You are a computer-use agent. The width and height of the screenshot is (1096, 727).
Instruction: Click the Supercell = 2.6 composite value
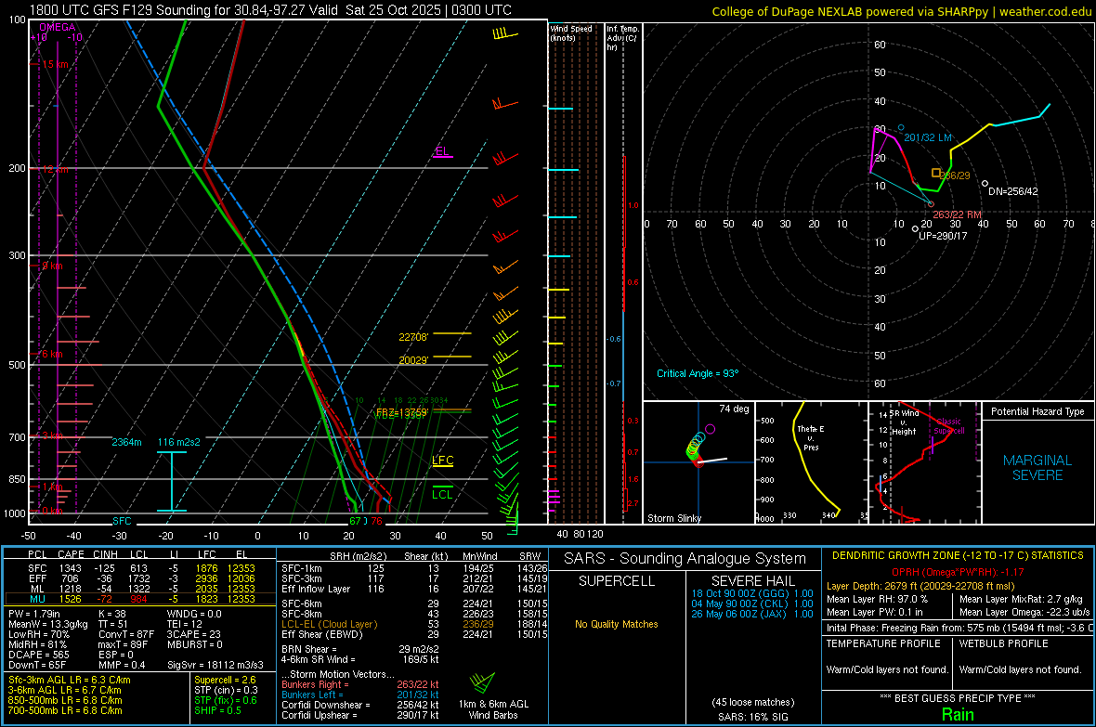point(225,680)
